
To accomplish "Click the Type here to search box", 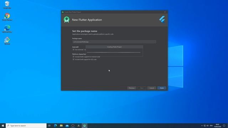I will tap(26, 126).
